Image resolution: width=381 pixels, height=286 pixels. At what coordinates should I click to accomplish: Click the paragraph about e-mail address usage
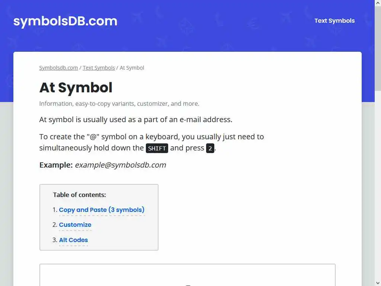pos(136,120)
